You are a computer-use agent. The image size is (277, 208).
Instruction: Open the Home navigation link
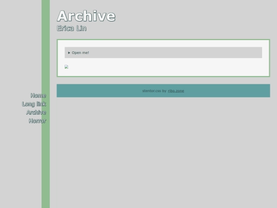click(38, 96)
